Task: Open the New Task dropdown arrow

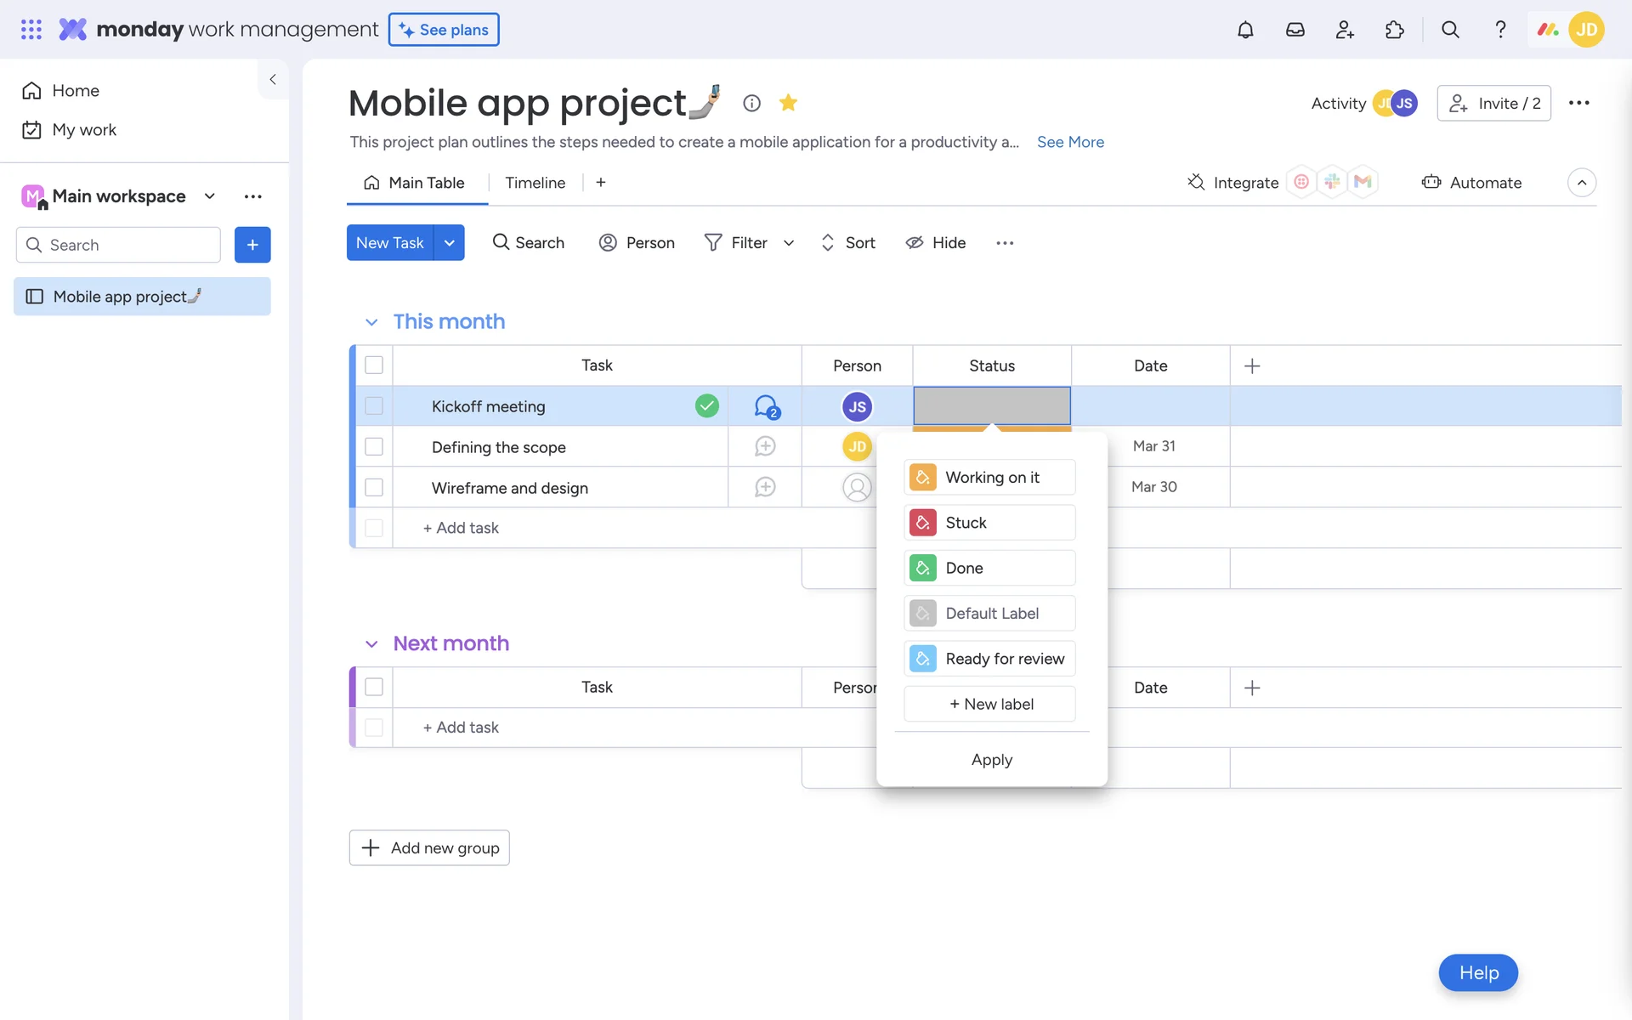Action: (449, 243)
